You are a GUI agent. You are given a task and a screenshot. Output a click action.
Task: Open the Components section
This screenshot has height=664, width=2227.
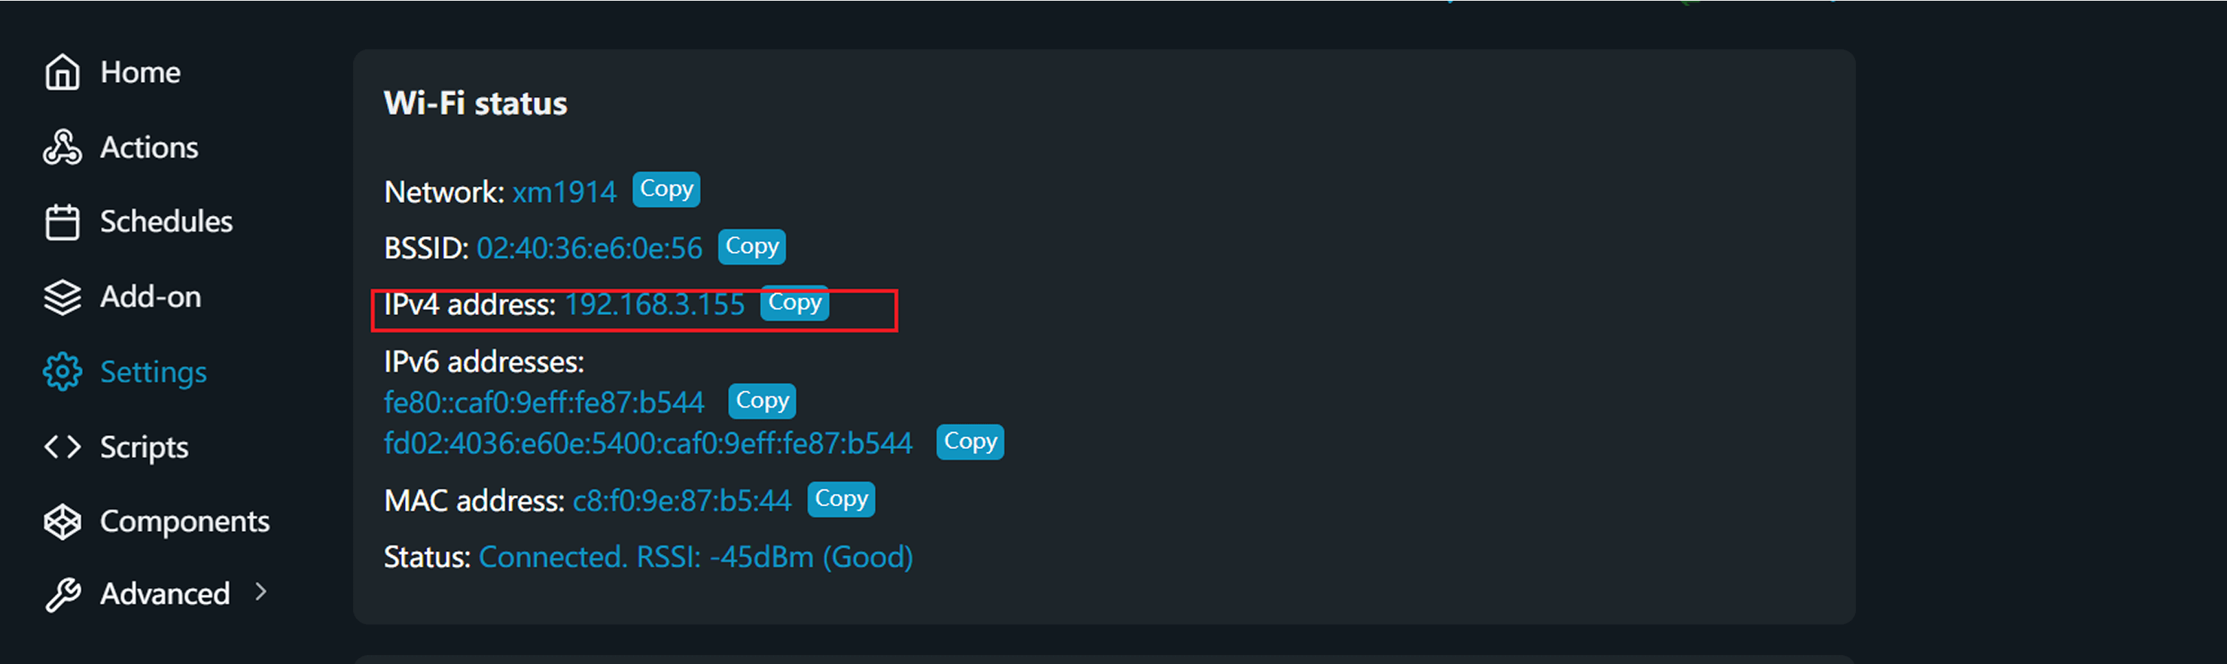pos(184,522)
